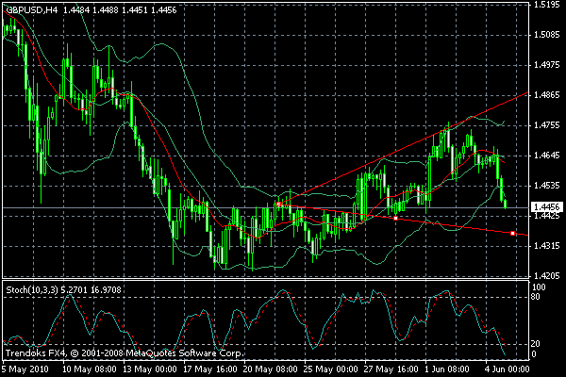Click the 10 May 08:00 date label
The width and height of the screenshot is (566, 377).
tap(90, 369)
